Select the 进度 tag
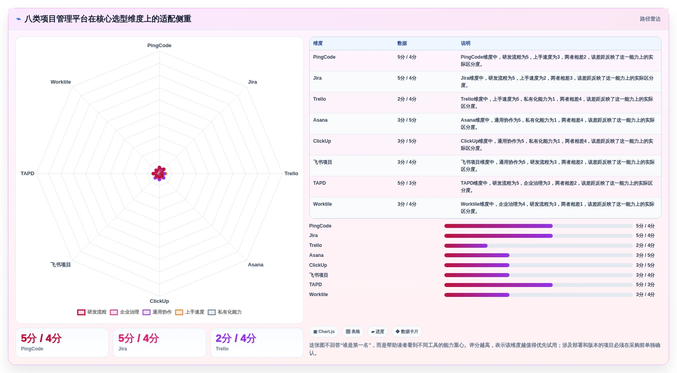Viewport: 677px width, 373px height. tap(378, 332)
